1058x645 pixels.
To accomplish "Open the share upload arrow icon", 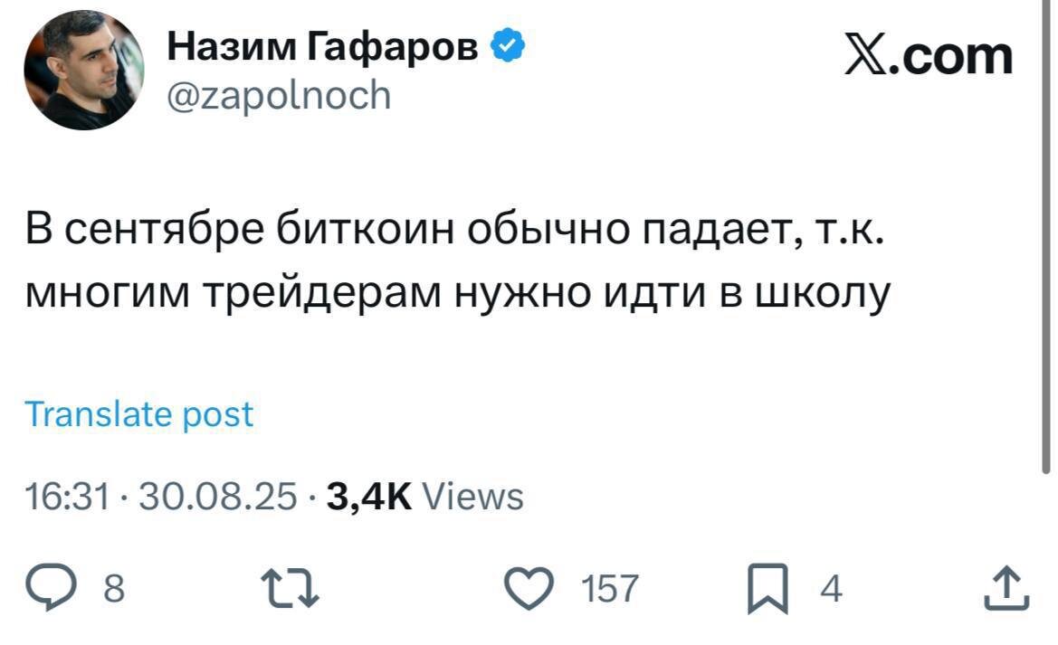I will 1007,589.
